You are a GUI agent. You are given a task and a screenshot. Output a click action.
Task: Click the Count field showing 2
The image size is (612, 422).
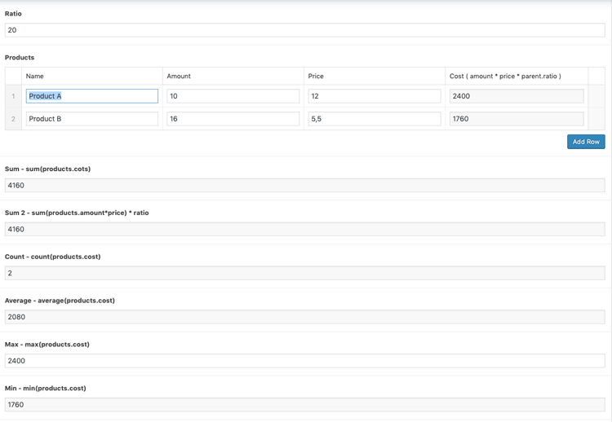[x=305, y=273]
